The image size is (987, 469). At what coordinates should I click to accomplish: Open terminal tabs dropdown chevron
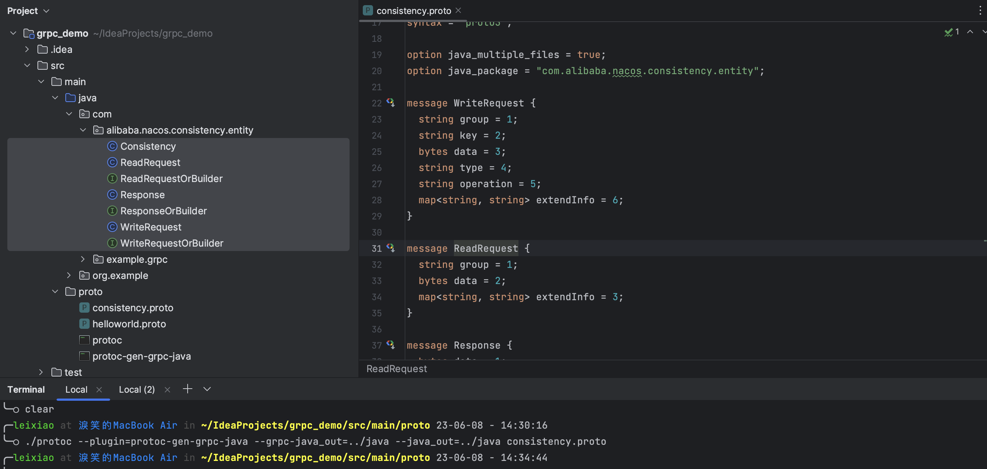click(207, 389)
